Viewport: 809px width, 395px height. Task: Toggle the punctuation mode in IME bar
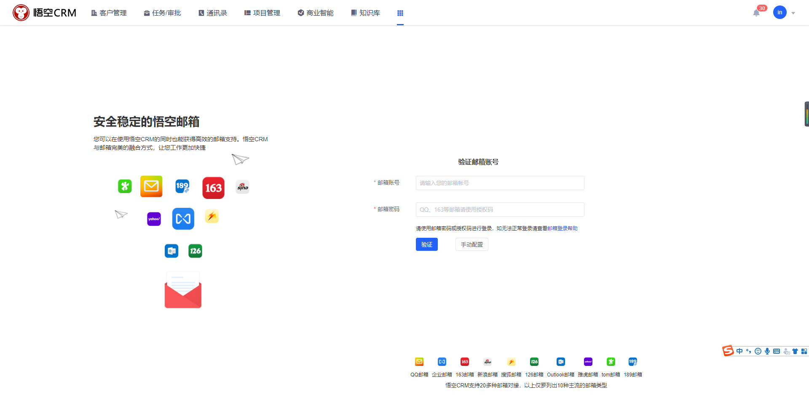749,351
